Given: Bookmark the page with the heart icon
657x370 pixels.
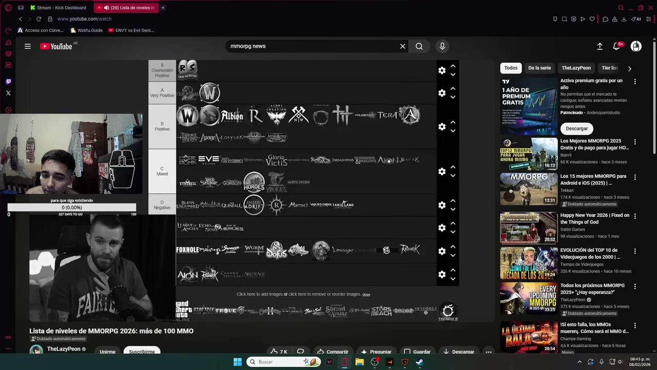Looking at the screenshot, I should tap(592, 19).
